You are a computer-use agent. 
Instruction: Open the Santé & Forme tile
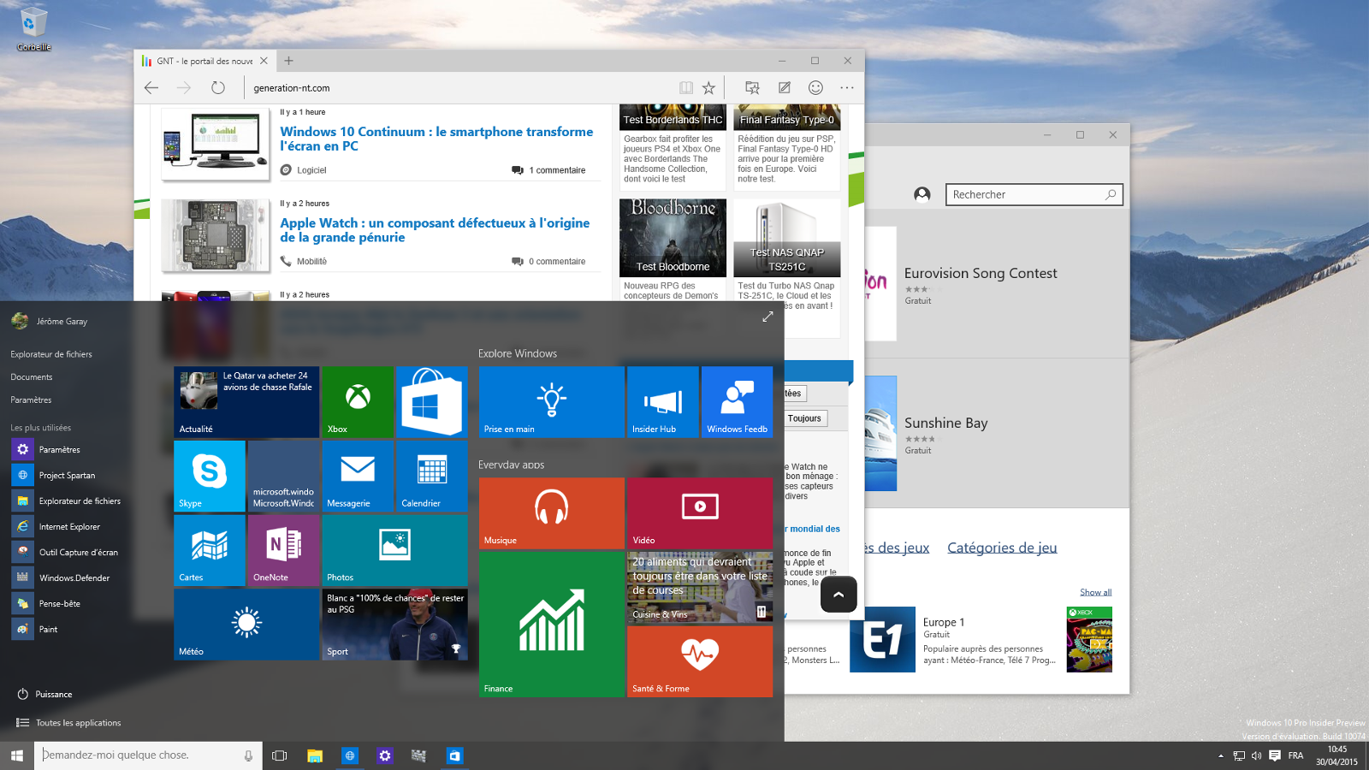point(700,662)
